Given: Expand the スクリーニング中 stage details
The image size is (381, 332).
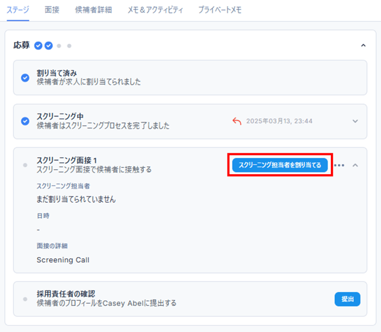Looking at the screenshot, I should coord(355,121).
